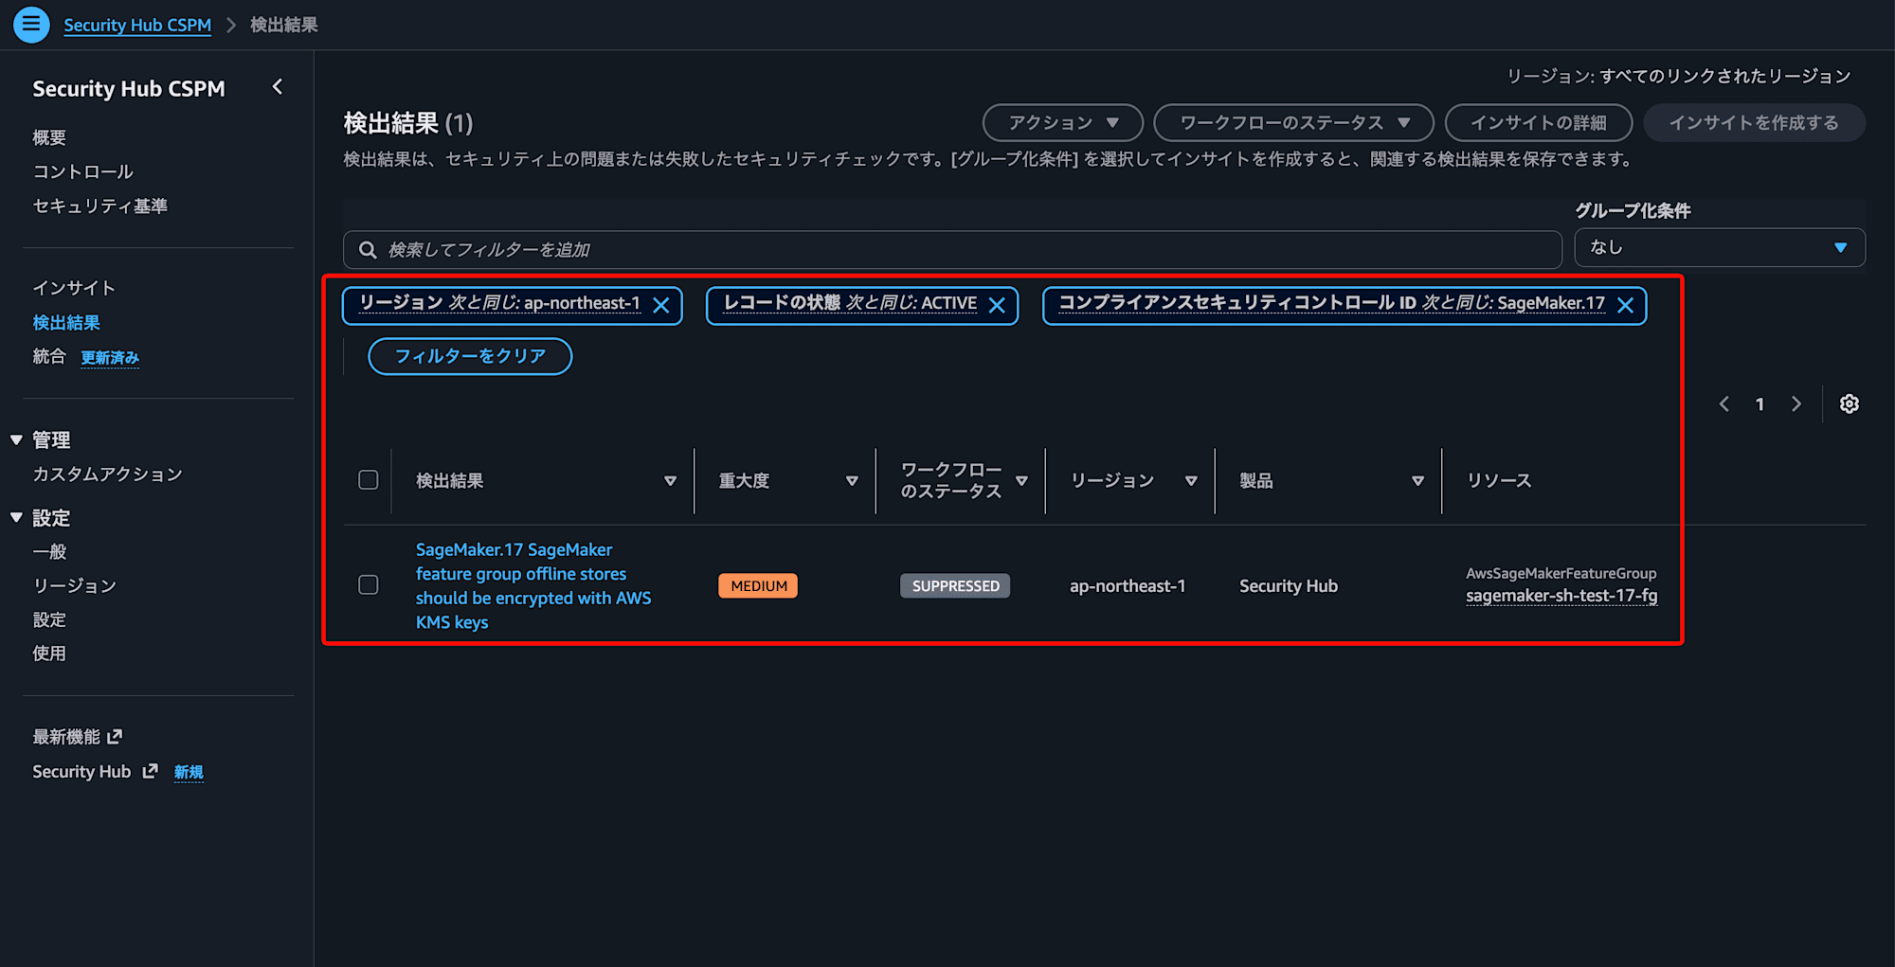Open リージョン settings item in sidebar
1895x967 pixels.
tap(75, 586)
